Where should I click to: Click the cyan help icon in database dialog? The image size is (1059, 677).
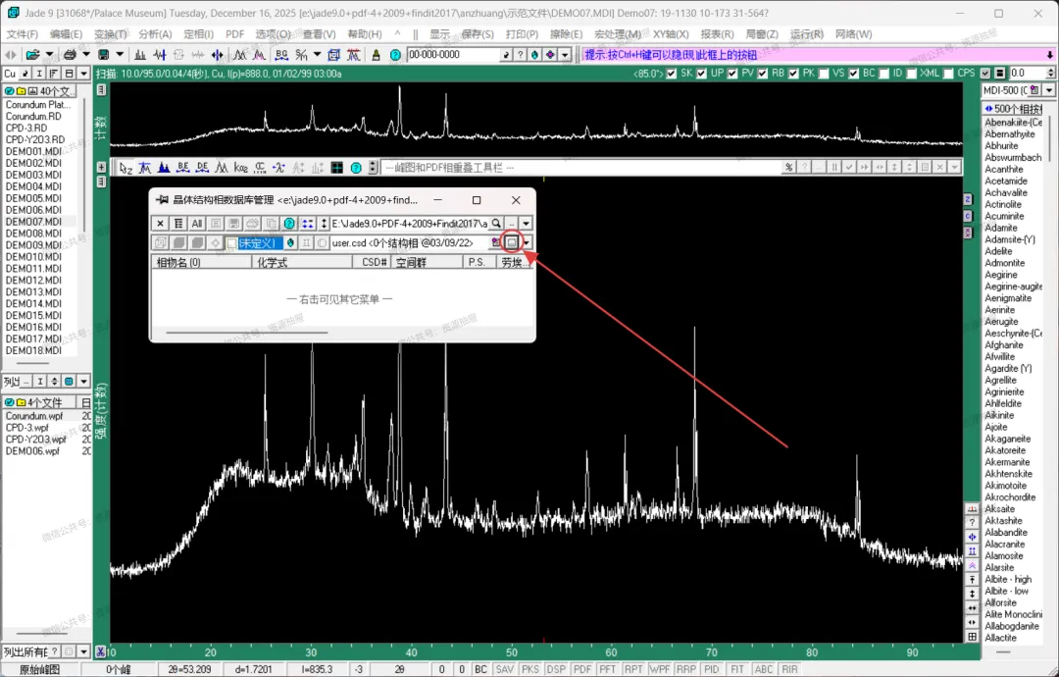(289, 224)
